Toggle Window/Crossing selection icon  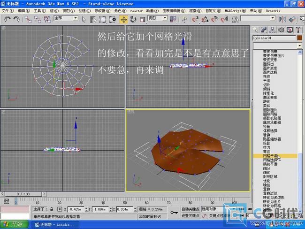pyautogui.click(x=113, y=19)
